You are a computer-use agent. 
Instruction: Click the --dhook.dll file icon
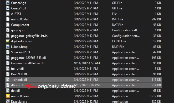tap(8, 80)
